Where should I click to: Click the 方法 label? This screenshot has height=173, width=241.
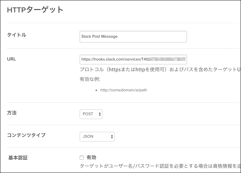pyautogui.click(x=12, y=113)
